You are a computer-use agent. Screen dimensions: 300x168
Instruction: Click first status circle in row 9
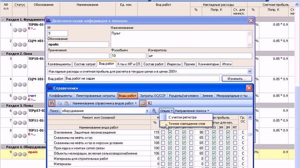15,154
